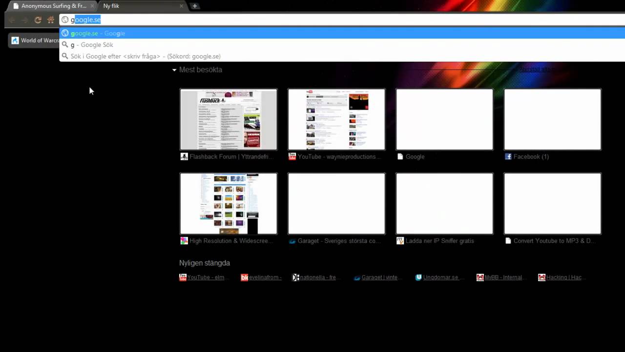Click the home button icon
The height and width of the screenshot is (352, 625).
pos(51,20)
